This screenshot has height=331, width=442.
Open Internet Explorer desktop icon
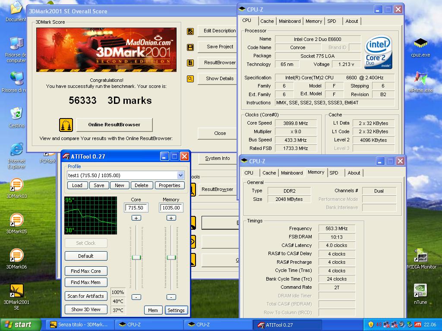click(17, 150)
